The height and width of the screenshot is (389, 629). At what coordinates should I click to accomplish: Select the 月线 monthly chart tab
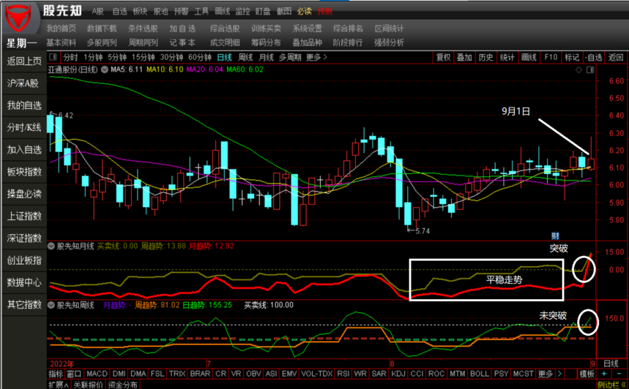tap(266, 57)
